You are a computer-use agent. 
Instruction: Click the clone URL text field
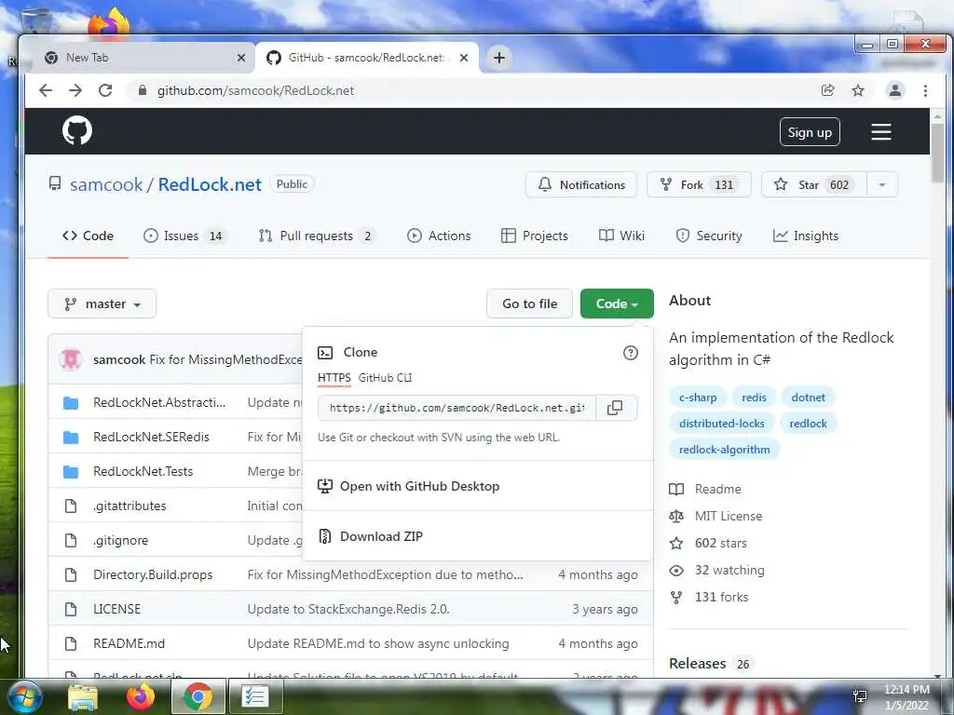coord(457,408)
